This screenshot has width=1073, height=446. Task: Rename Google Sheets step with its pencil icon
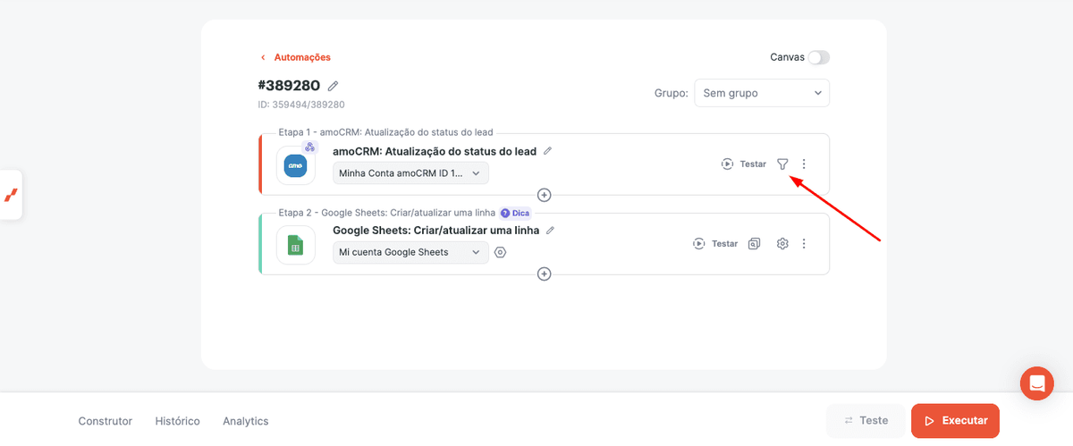coord(551,231)
